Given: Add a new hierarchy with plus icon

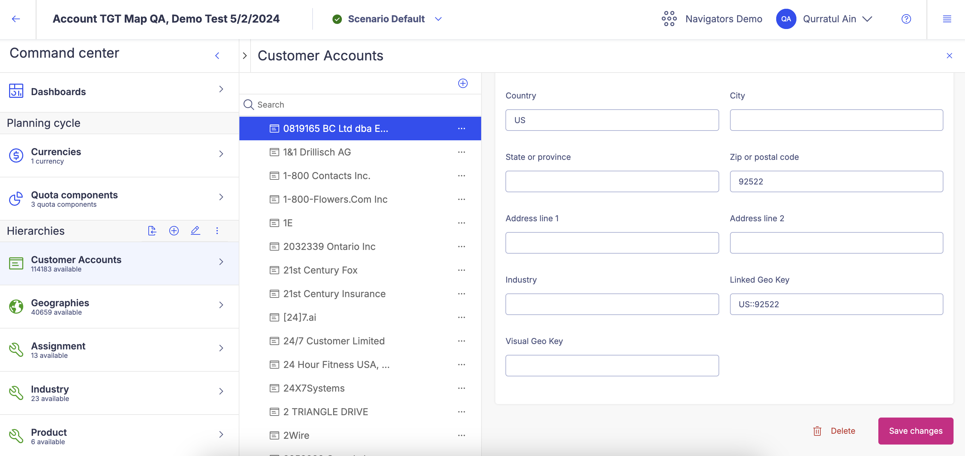Looking at the screenshot, I should [174, 230].
